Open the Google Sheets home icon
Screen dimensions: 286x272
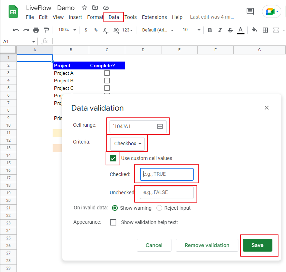tap(13, 12)
